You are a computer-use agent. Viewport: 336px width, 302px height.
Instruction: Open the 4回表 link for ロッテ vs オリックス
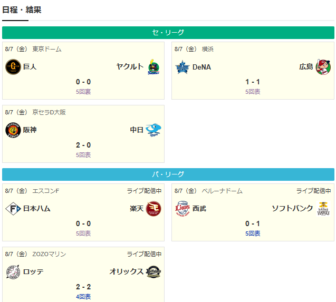coord(83,297)
